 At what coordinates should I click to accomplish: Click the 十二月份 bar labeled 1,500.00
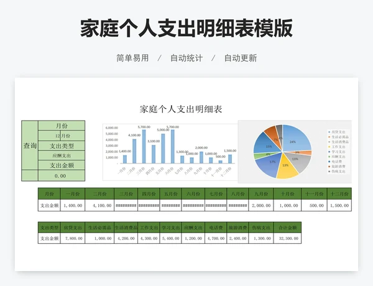click(x=230, y=159)
